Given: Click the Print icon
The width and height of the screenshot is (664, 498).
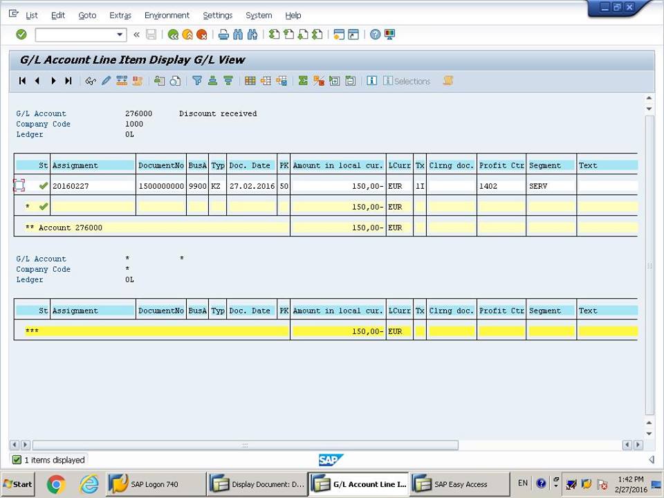Looking at the screenshot, I should [x=223, y=35].
